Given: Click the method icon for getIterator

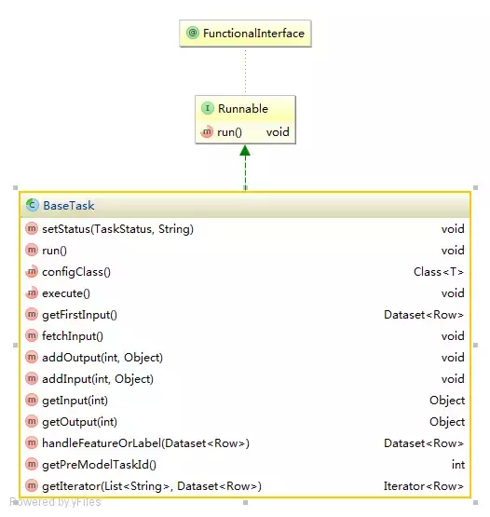Looking at the screenshot, I should point(32,485).
